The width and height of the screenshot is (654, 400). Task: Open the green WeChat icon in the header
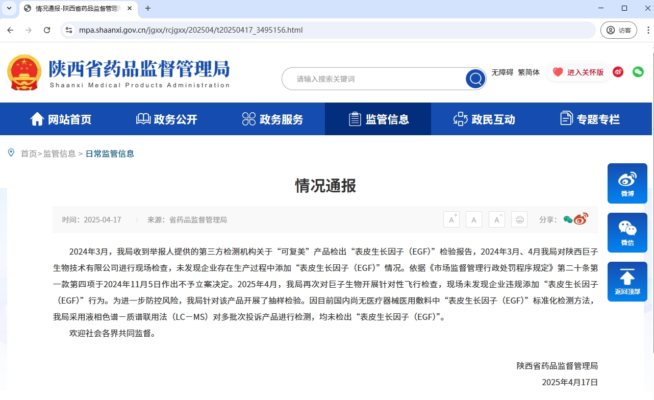(638, 72)
